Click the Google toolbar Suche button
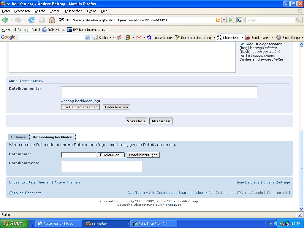 click(100, 38)
